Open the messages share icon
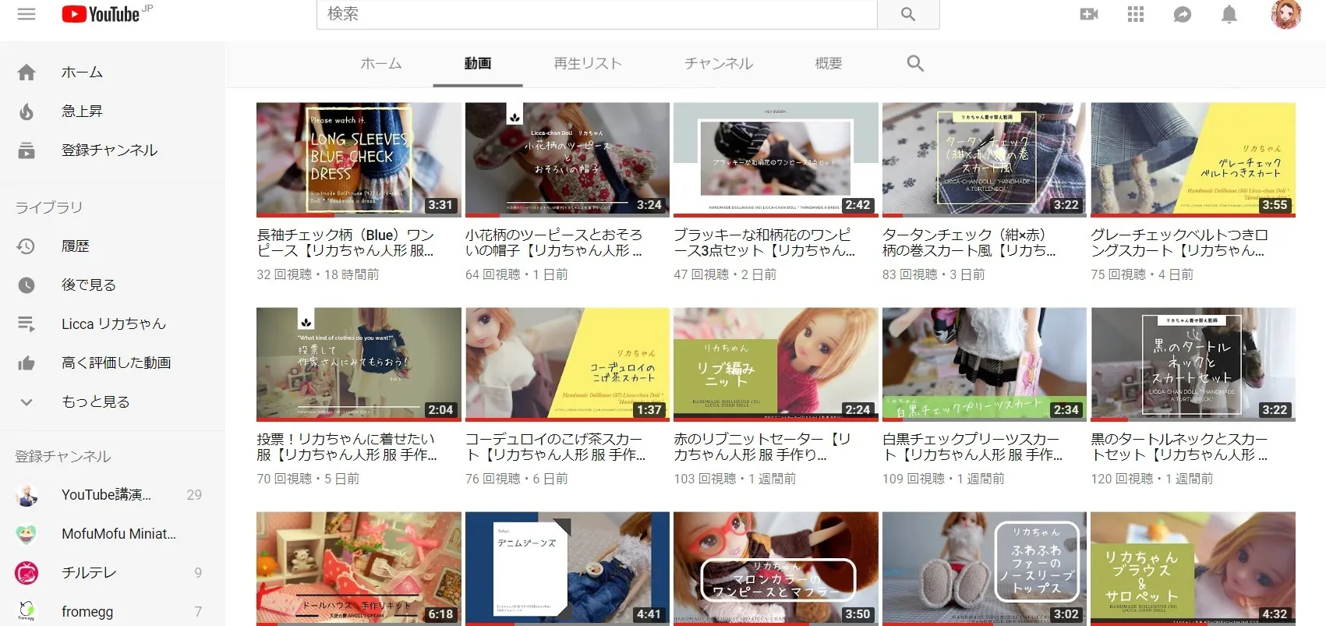Screen dimensions: 1326x626 pyautogui.click(x=1183, y=14)
